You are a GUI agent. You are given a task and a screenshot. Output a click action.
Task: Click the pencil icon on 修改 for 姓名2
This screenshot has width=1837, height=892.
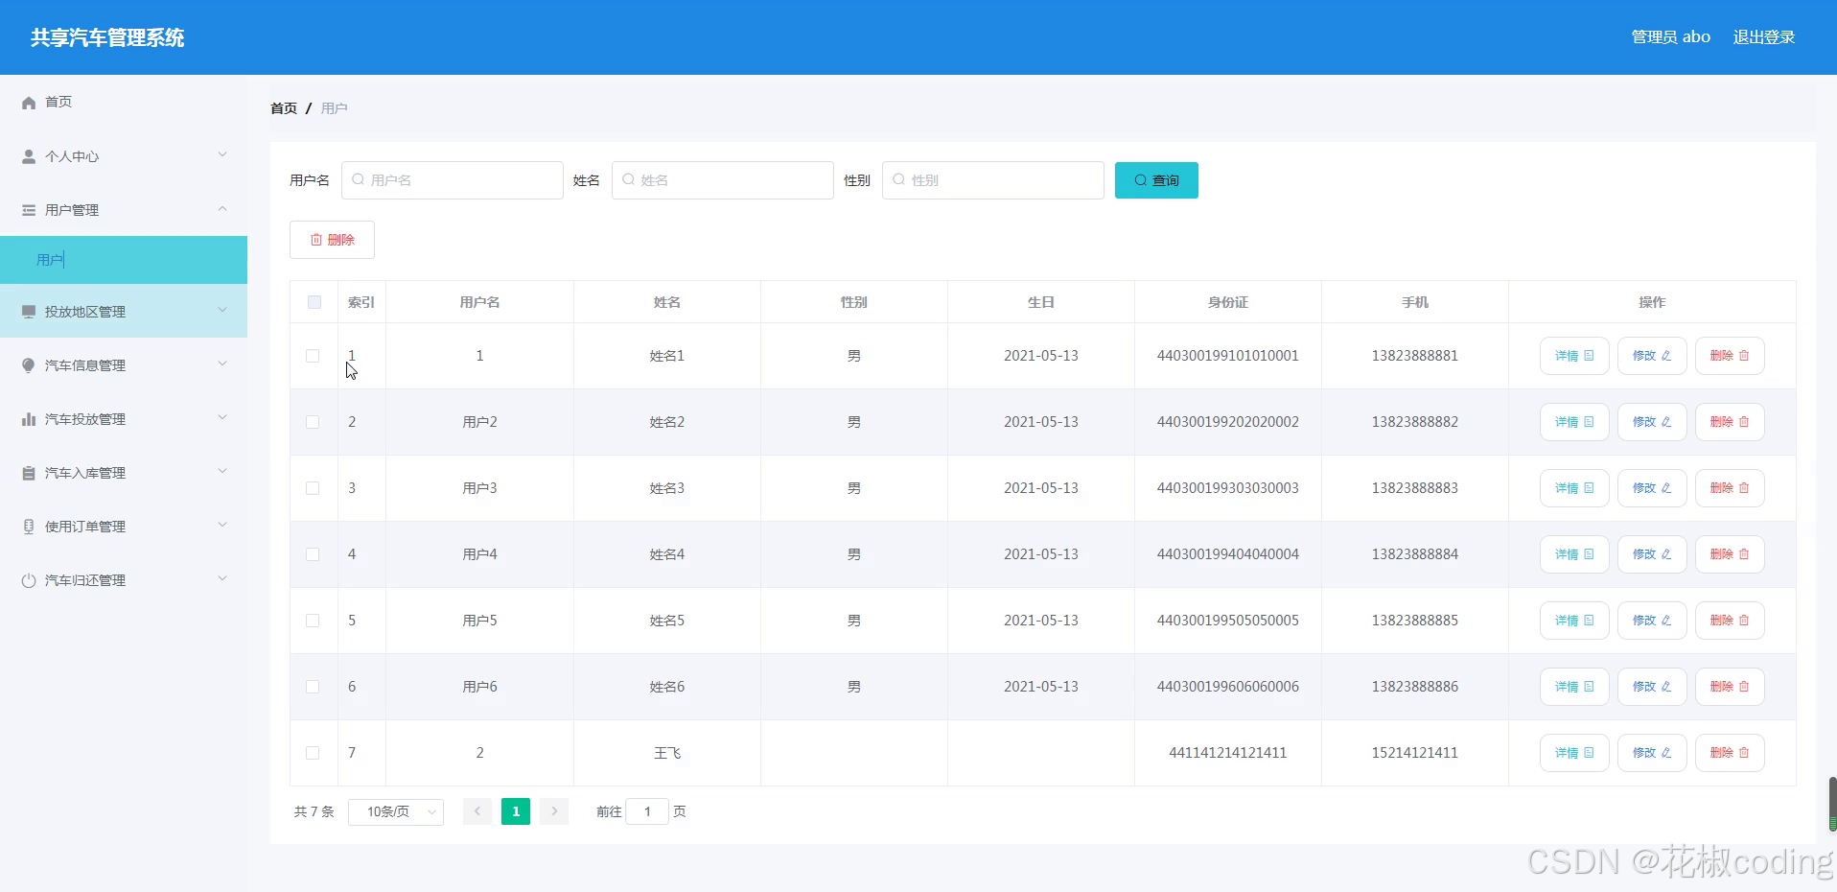click(1666, 422)
